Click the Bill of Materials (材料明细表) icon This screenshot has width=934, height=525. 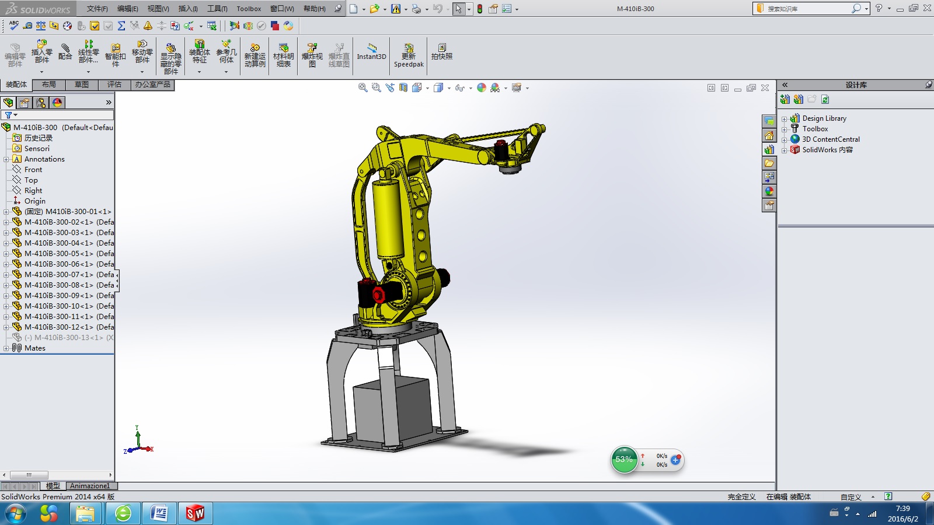pos(283,55)
